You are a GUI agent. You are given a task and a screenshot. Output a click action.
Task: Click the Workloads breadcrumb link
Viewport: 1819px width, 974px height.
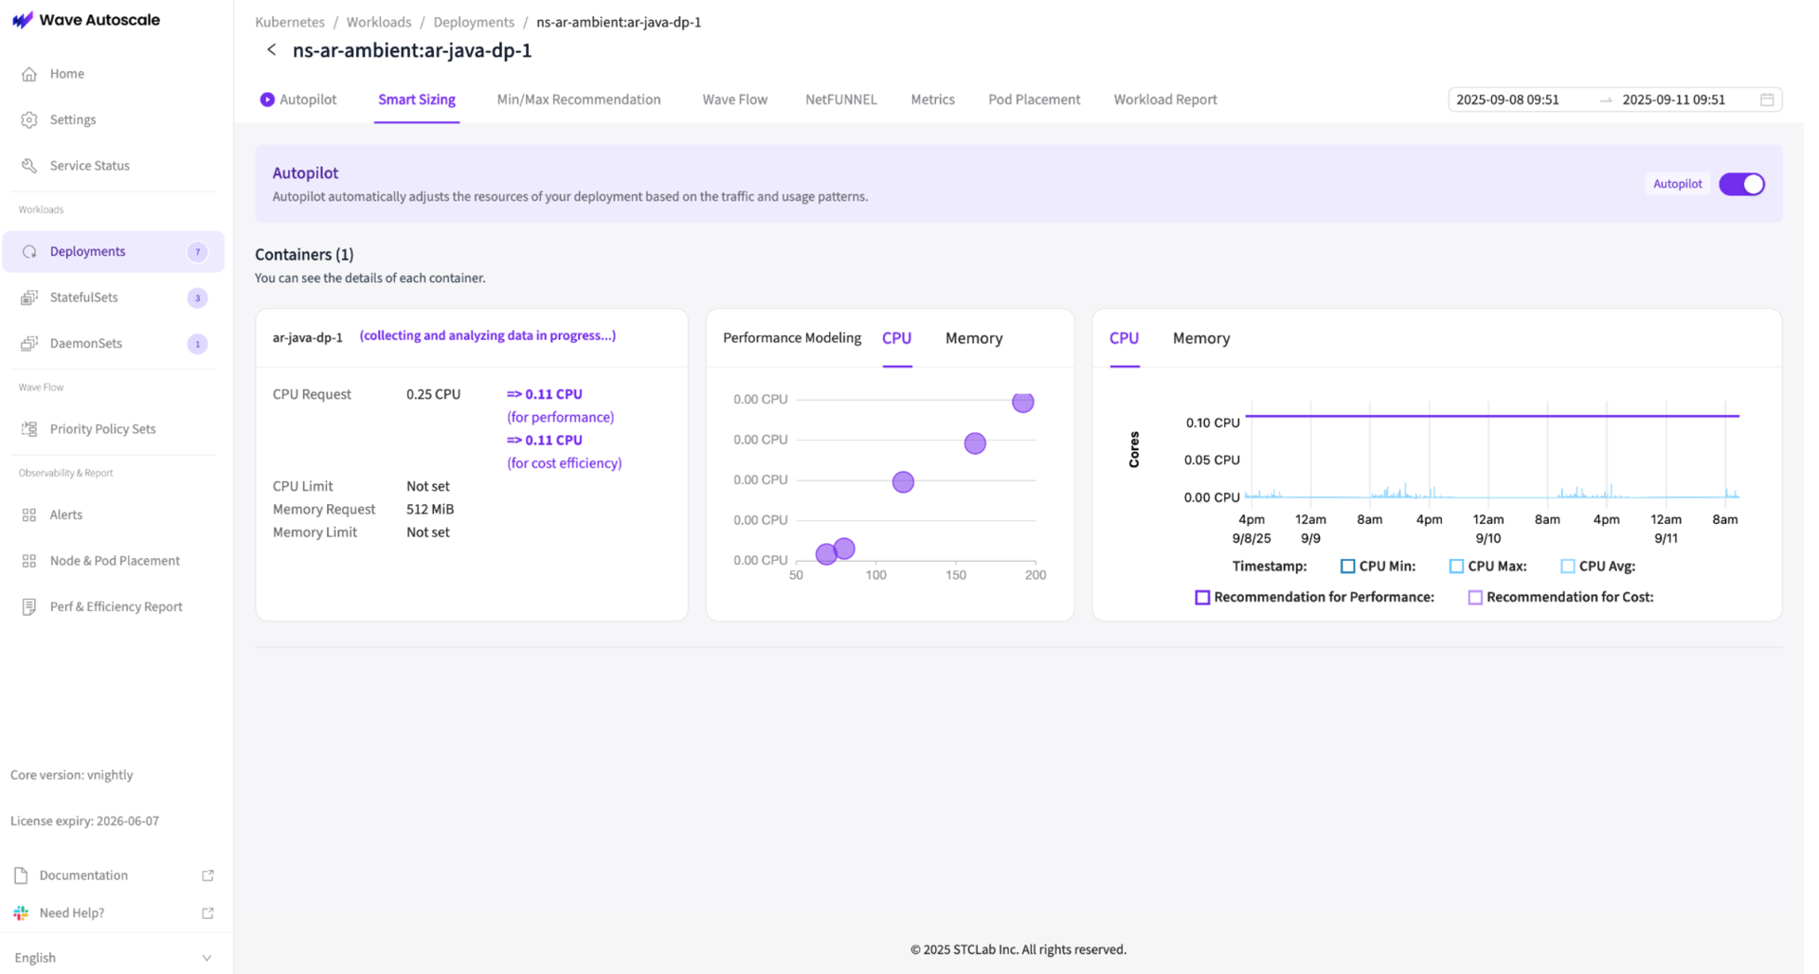(x=379, y=22)
